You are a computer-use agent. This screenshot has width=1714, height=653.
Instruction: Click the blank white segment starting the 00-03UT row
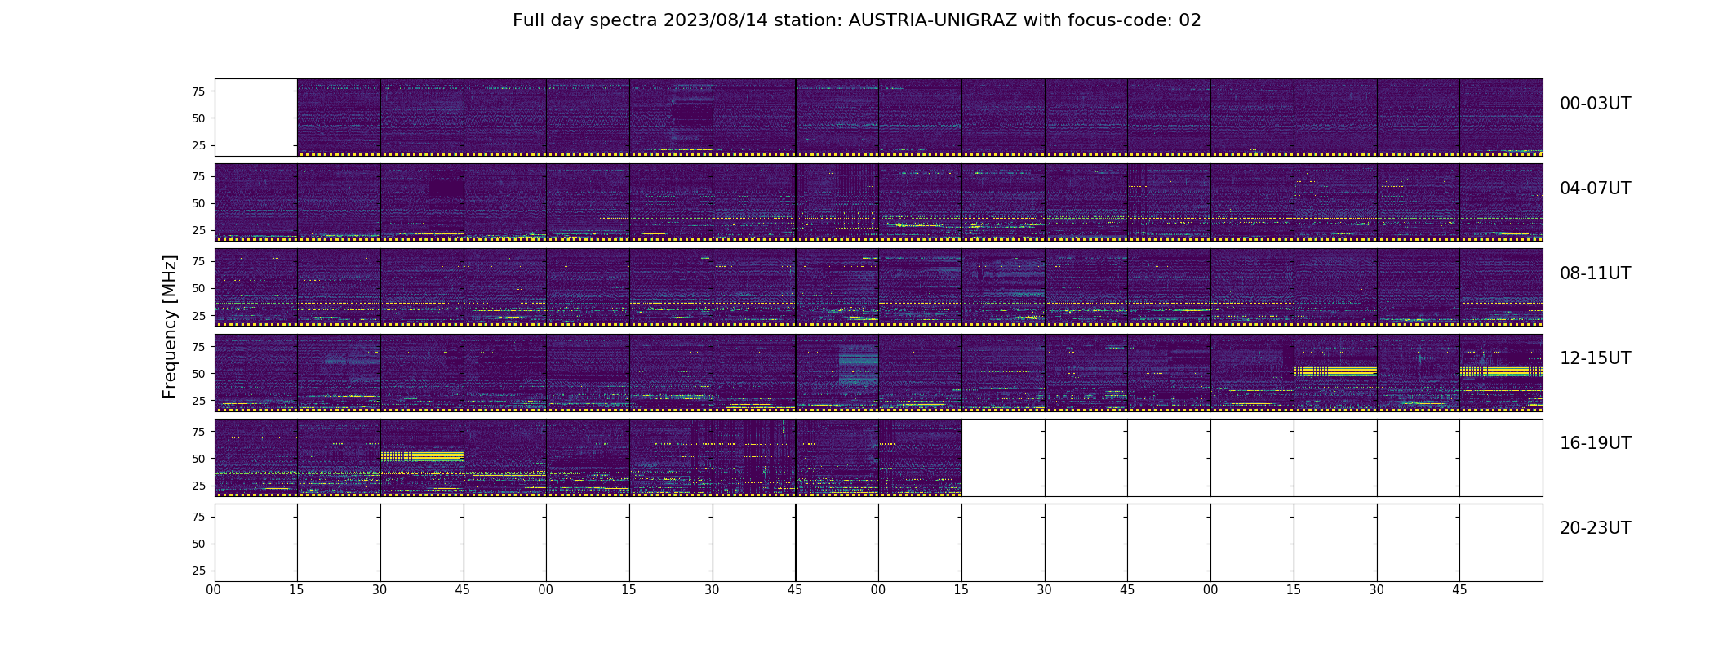tap(255, 118)
